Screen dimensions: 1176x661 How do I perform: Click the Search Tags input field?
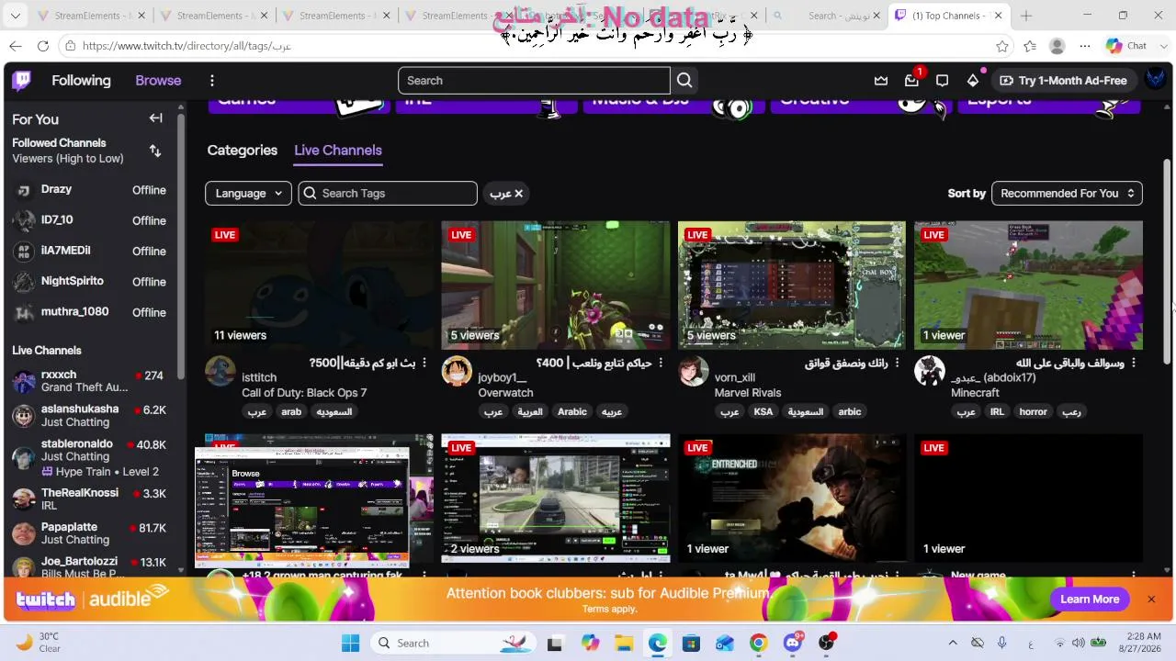coord(388,194)
